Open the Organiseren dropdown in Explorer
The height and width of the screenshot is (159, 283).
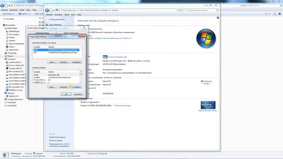(8, 14)
